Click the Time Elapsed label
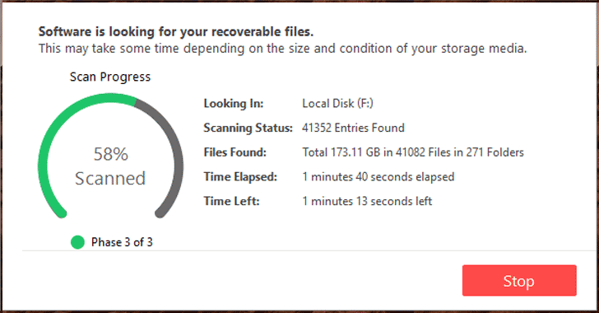 [x=240, y=177]
